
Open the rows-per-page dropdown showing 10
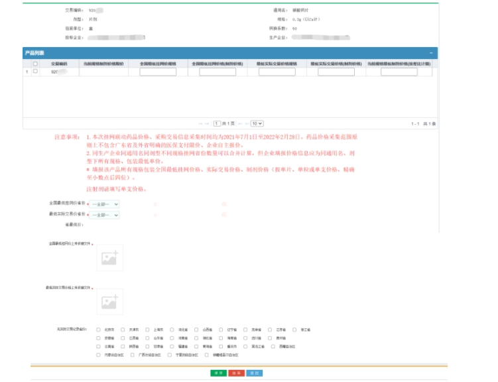pos(257,123)
